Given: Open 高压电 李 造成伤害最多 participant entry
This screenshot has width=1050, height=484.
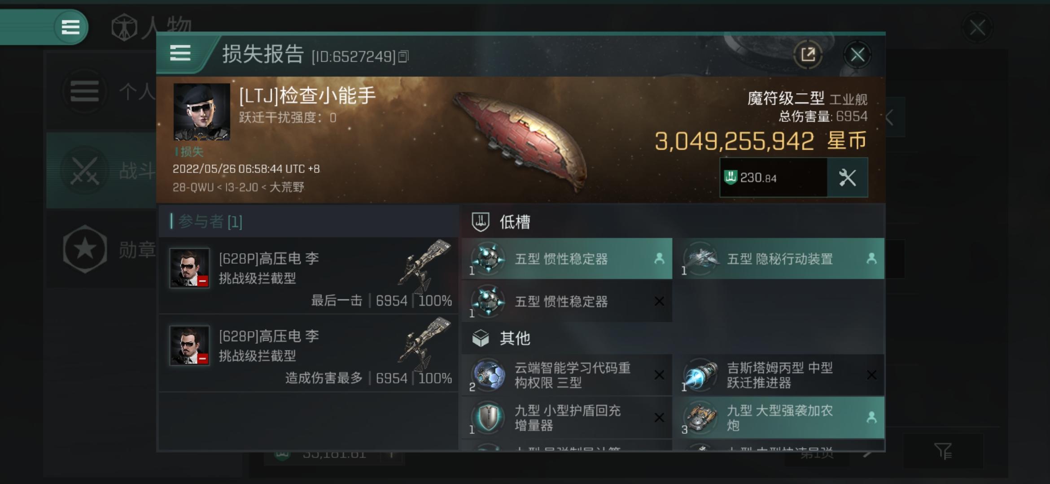Looking at the screenshot, I should (309, 353).
